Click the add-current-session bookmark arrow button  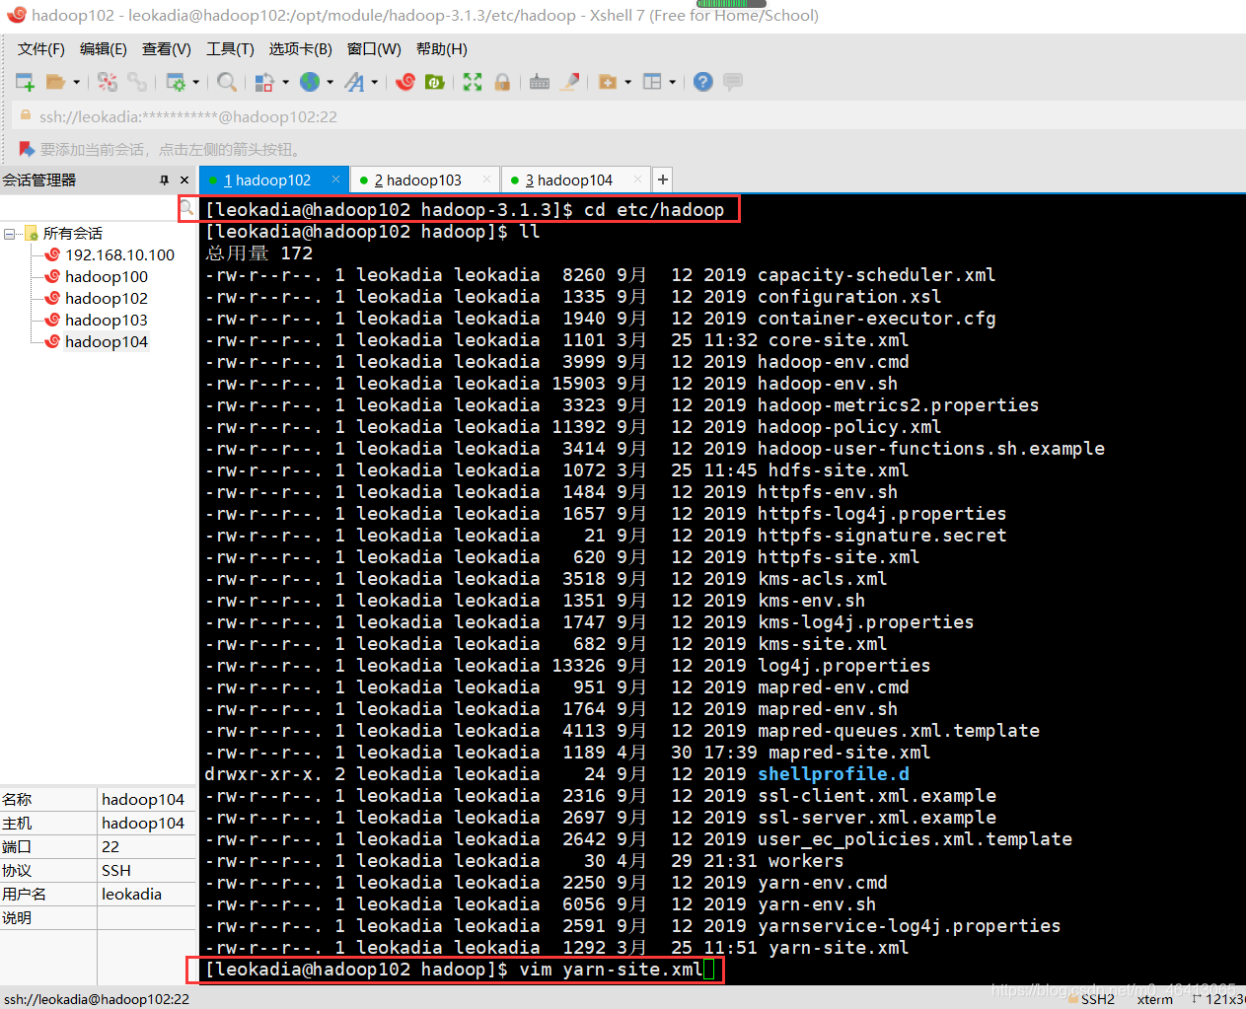click(27, 149)
